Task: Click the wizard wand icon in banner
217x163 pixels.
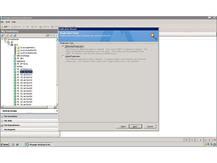Action: tap(154, 36)
